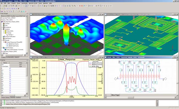
Task: Expand the Balanced MMIC Amplifier message entry
Action: 3,101
